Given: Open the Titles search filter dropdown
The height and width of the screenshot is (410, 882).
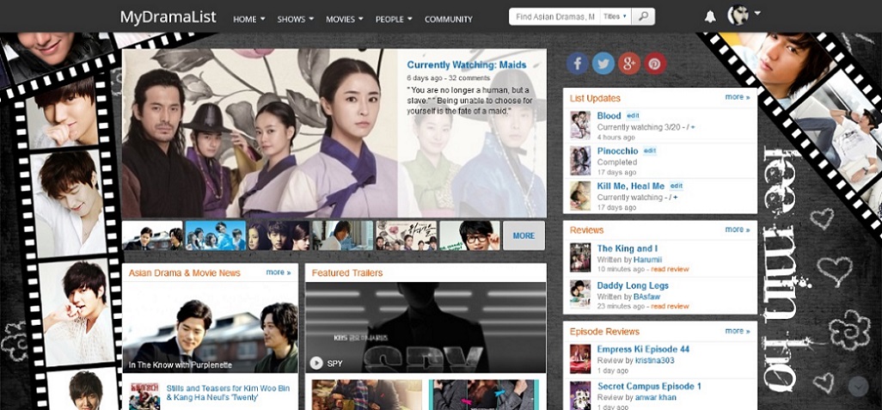Looking at the screenshot, I should pos(616,17).
